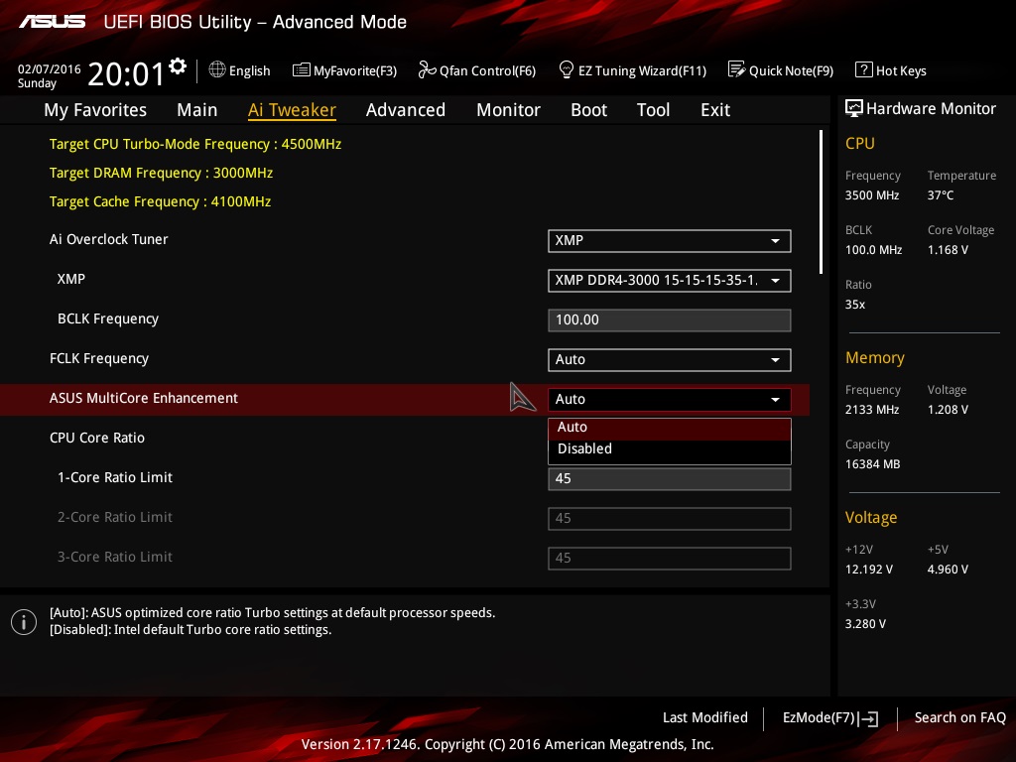Click the BCLK Frequency label
Viewport: 1016px width, 762px height.
(x=108, y=318)
